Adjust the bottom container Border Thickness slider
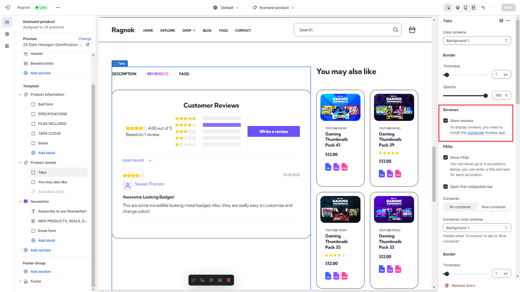520x292 pixels. coord(465,274)
